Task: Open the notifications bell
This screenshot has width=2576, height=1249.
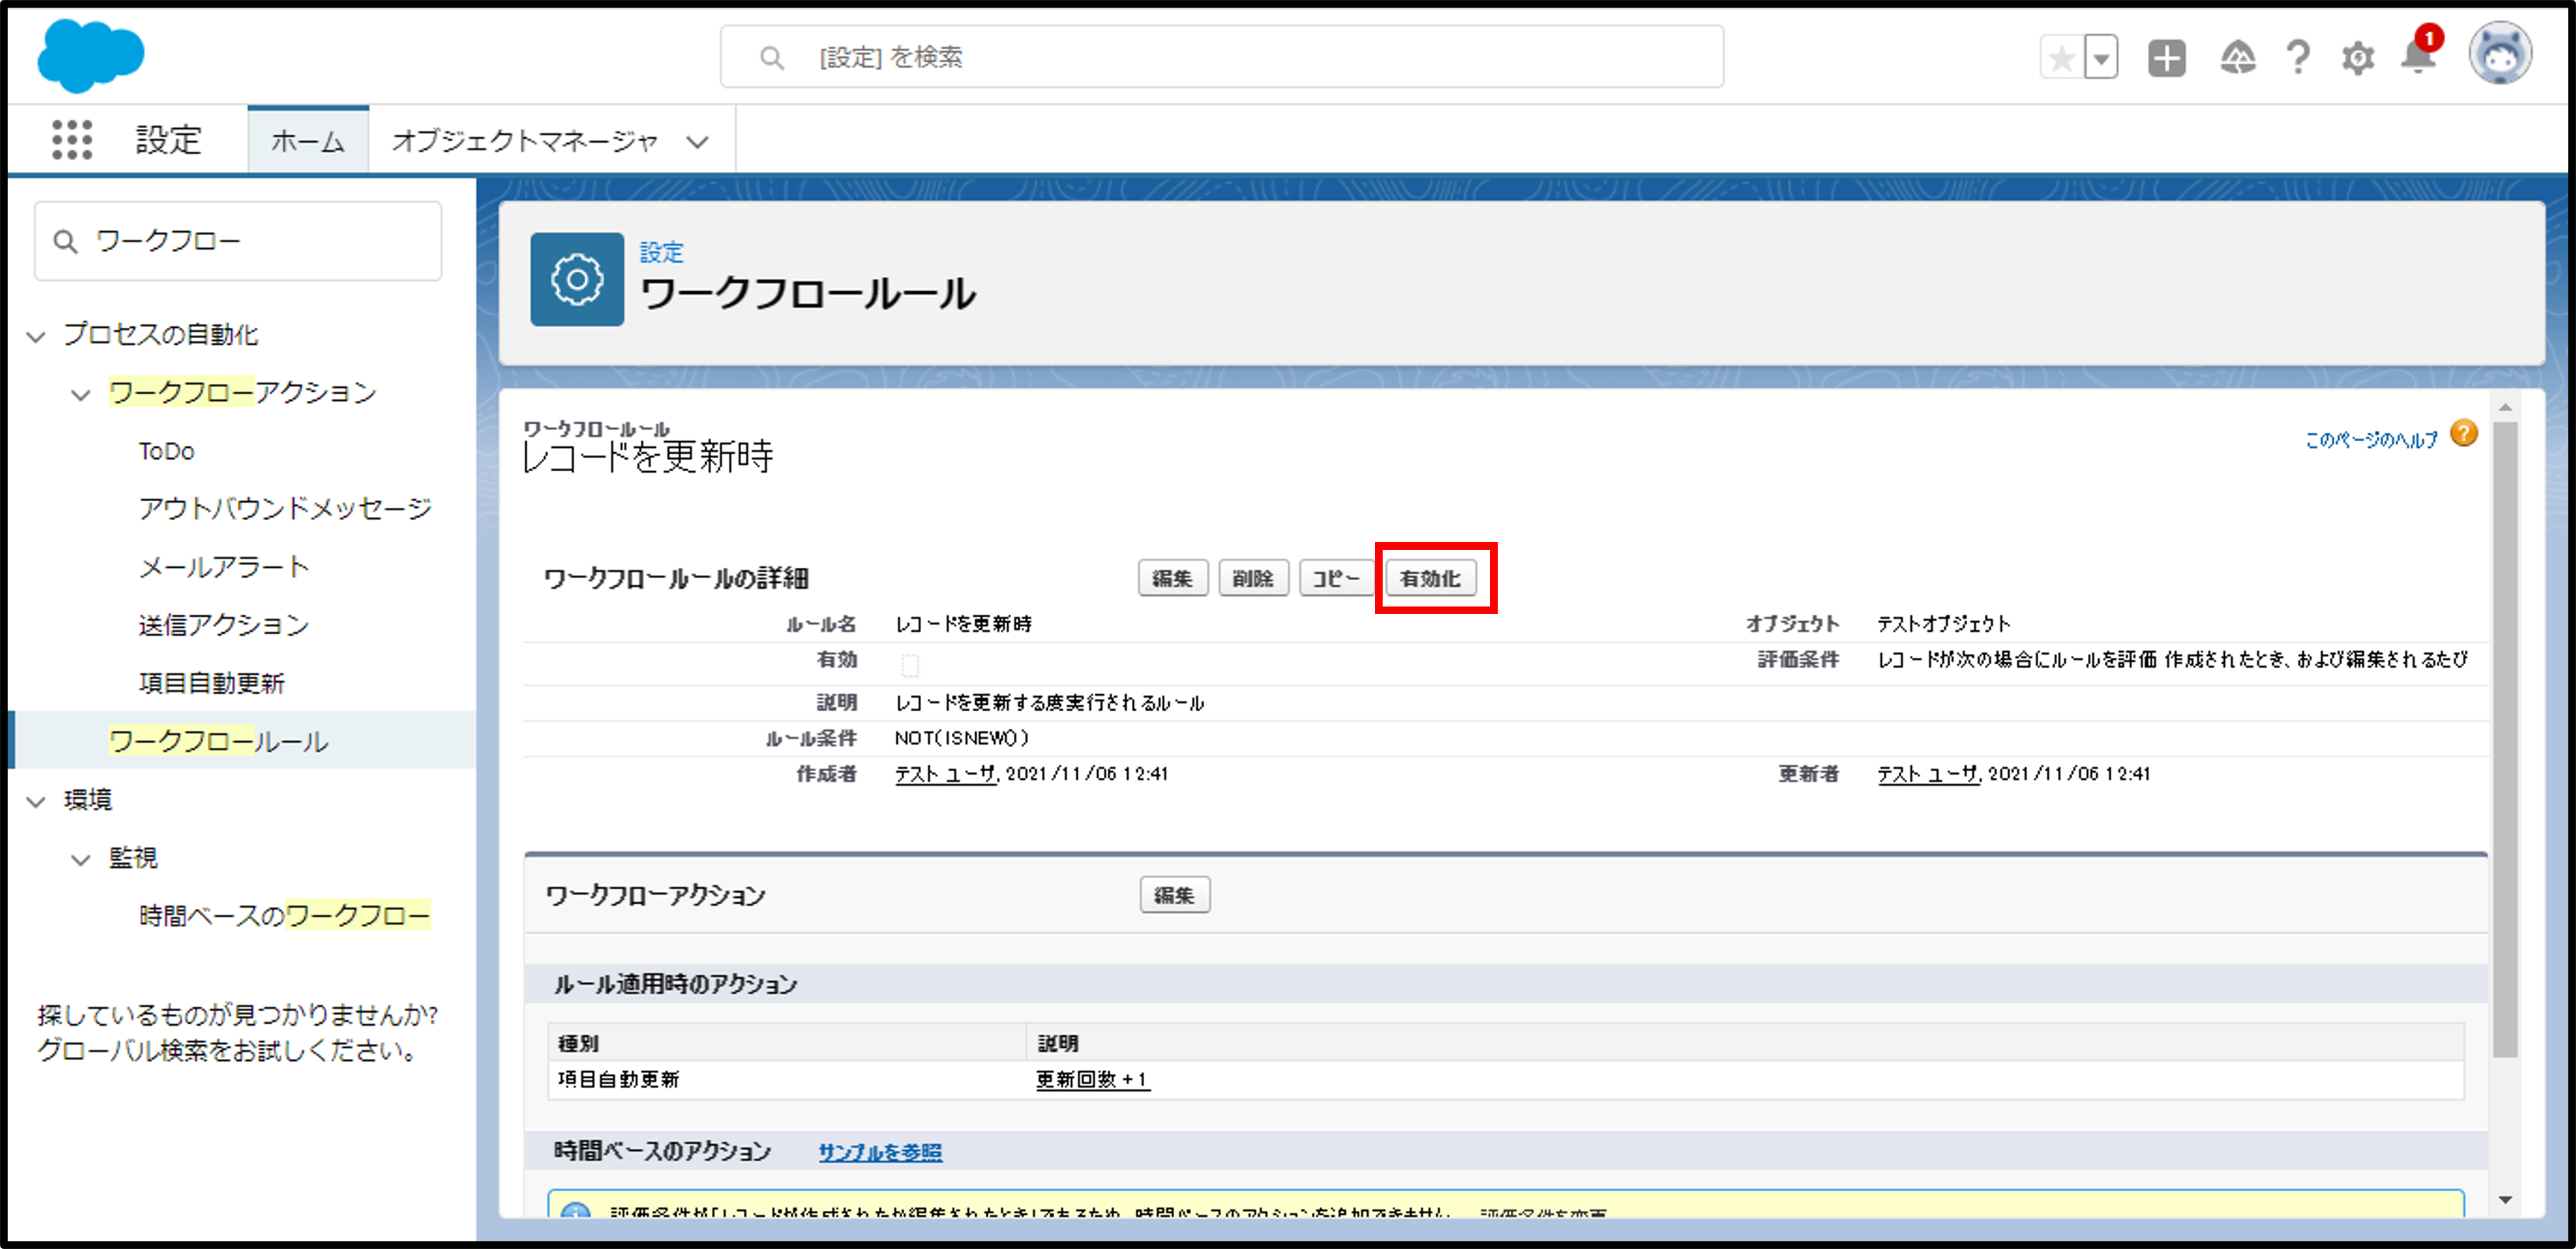Action: click(x=2418, y=58)
